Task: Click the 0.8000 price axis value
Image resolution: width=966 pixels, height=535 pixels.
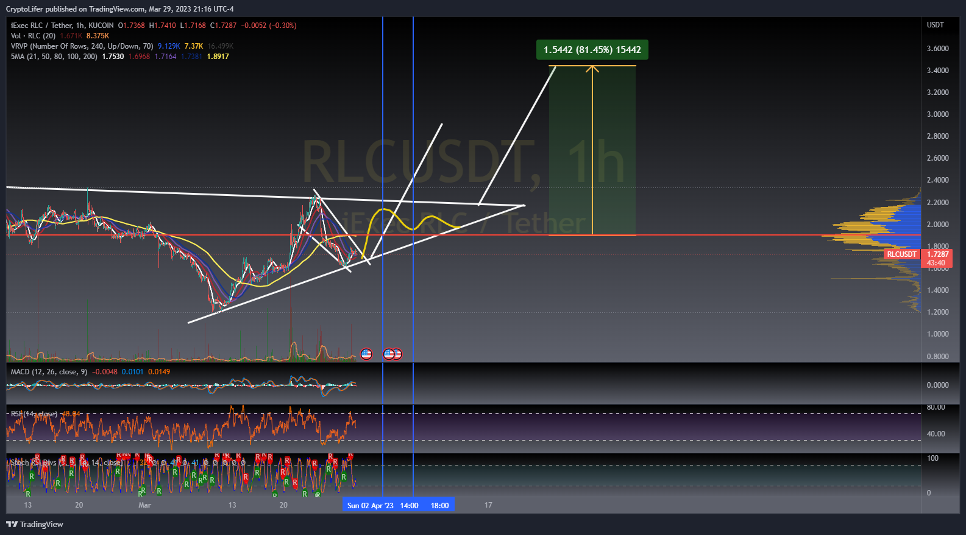Action: pyautogui.click(x=938, y=357)
